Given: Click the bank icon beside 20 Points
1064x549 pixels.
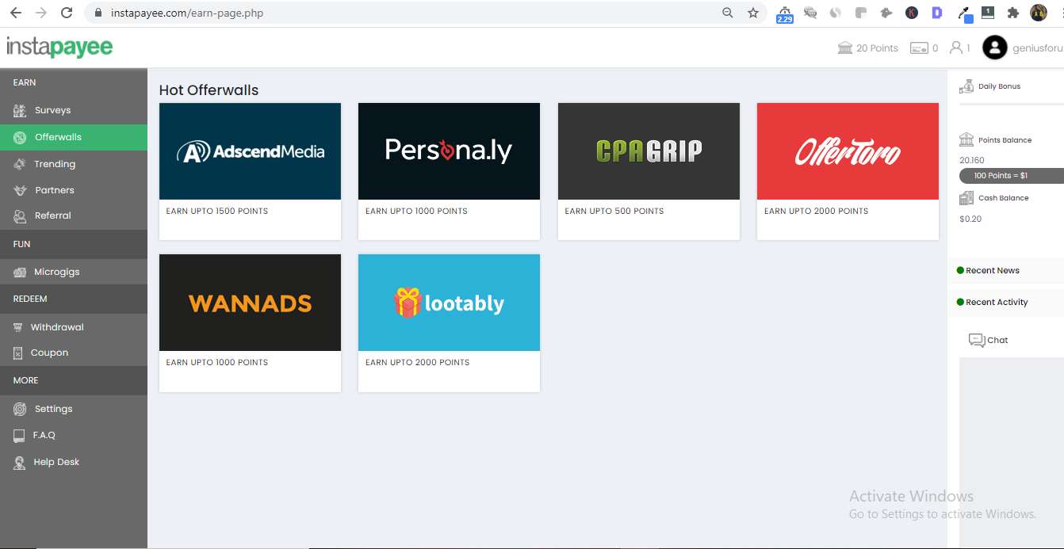Looking at the screenshot, I should point(845,48).
